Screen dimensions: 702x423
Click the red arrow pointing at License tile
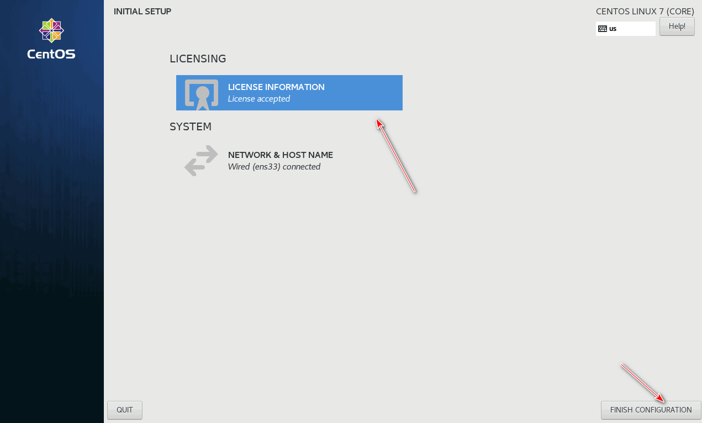pyautogui.click(x=396, y=156)
